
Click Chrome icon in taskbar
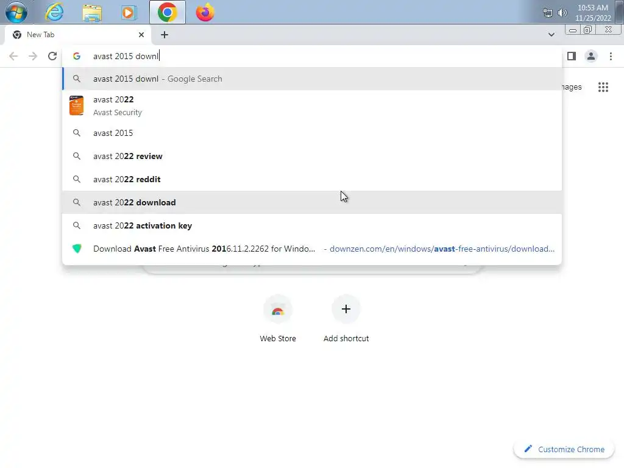pos(167,12)
